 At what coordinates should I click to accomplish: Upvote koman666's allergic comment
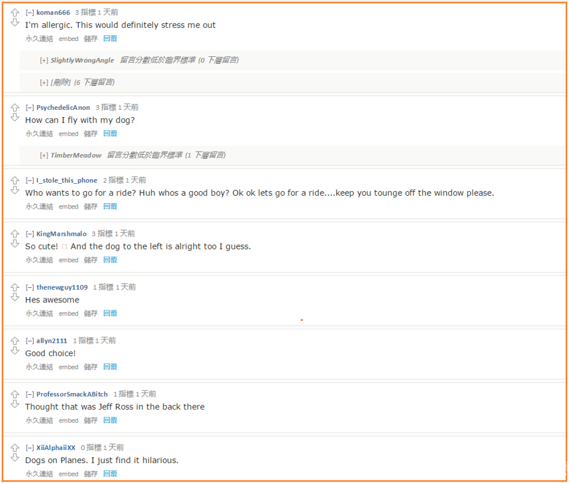(x=15, y=13)
